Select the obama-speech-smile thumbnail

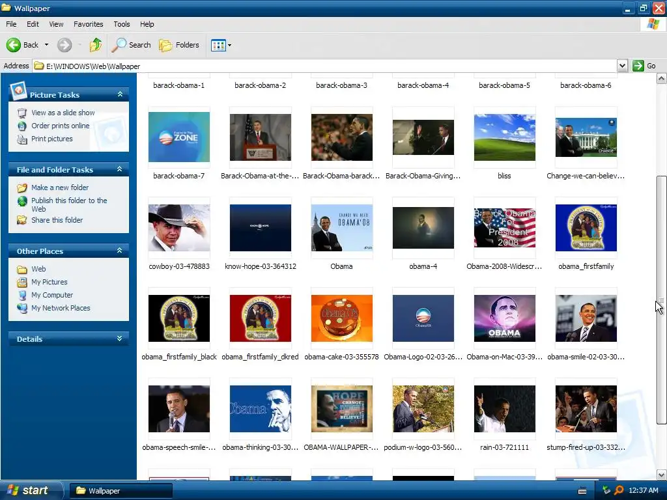click(x=179, y=409)
